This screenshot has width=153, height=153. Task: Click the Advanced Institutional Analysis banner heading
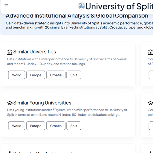point(77,16)
